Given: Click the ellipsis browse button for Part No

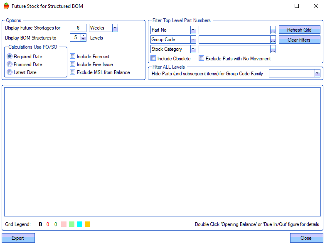Looking at the screenshot, I should coord(273,30).
